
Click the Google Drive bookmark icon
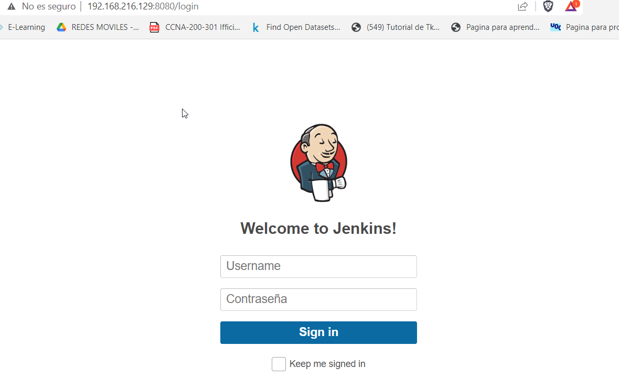[x=61, y=27]
